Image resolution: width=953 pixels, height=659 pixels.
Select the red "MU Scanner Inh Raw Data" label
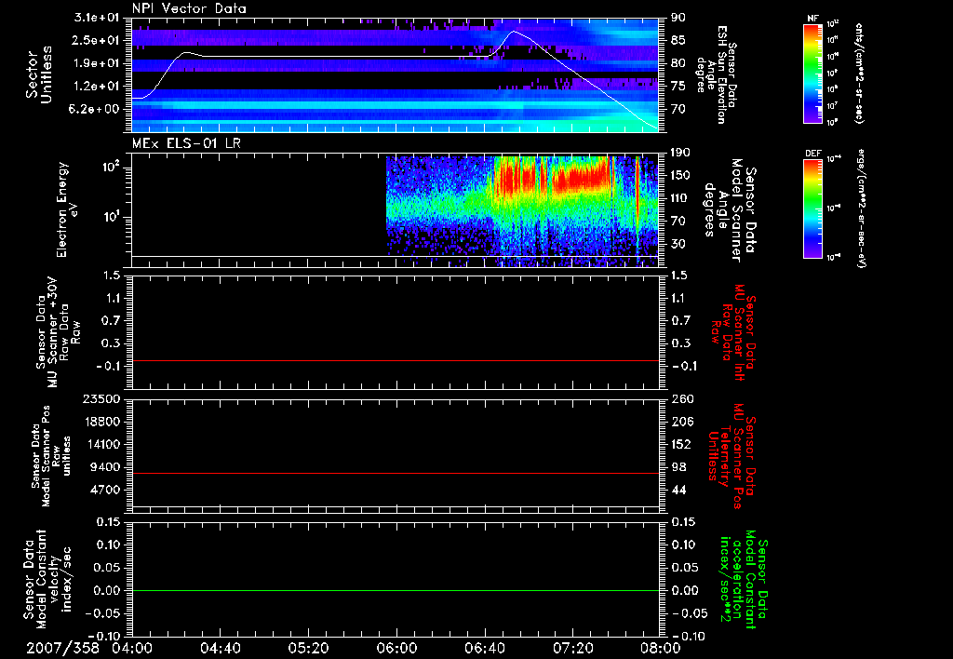point(733,332)
